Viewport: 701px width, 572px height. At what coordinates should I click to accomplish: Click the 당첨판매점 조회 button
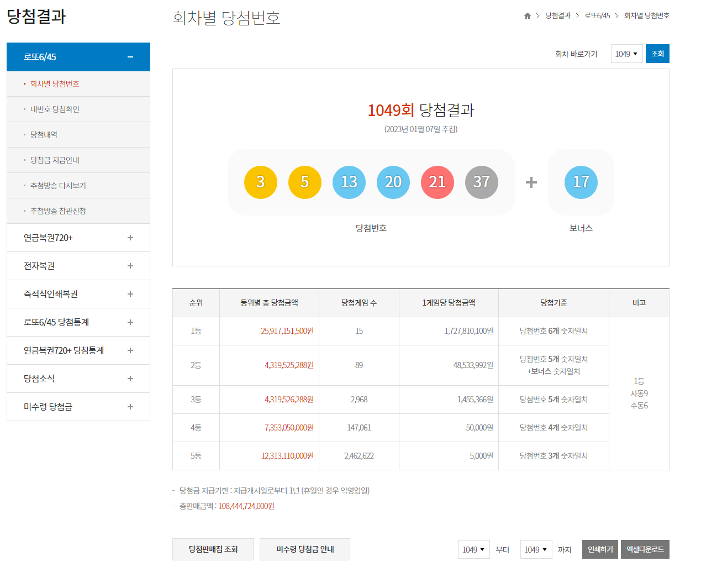coord(213,549)
